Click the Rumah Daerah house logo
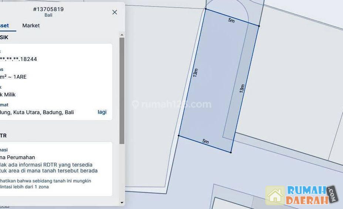 click(x=275, y=195)
